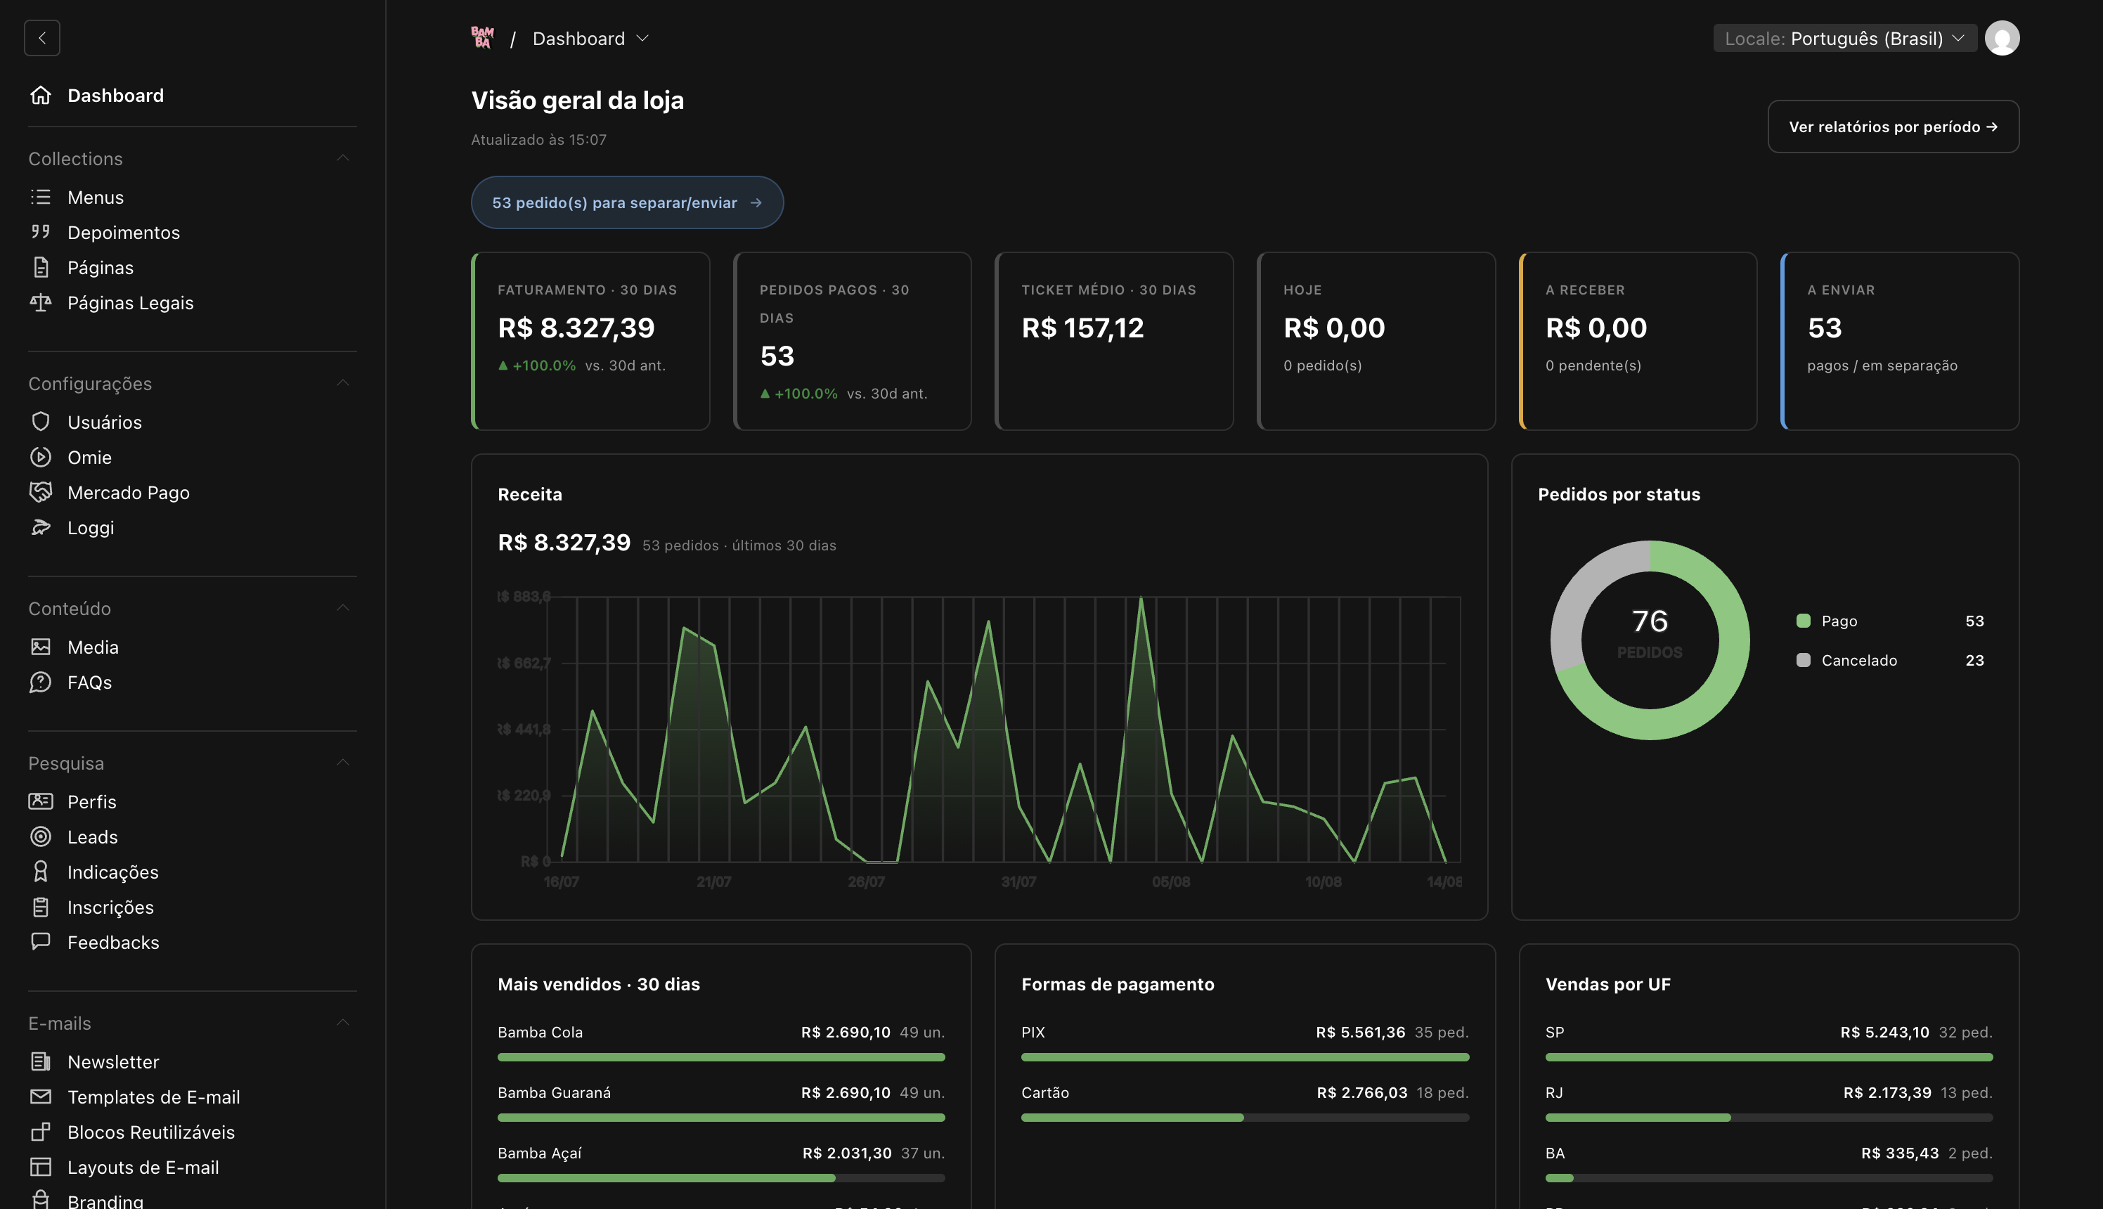This screenshot has width=2103, height=1209.
Task: Click the Loggi bird icon
Action: pos(41,527)
